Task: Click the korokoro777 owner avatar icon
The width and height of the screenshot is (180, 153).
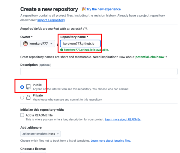Action: point(25,43)
